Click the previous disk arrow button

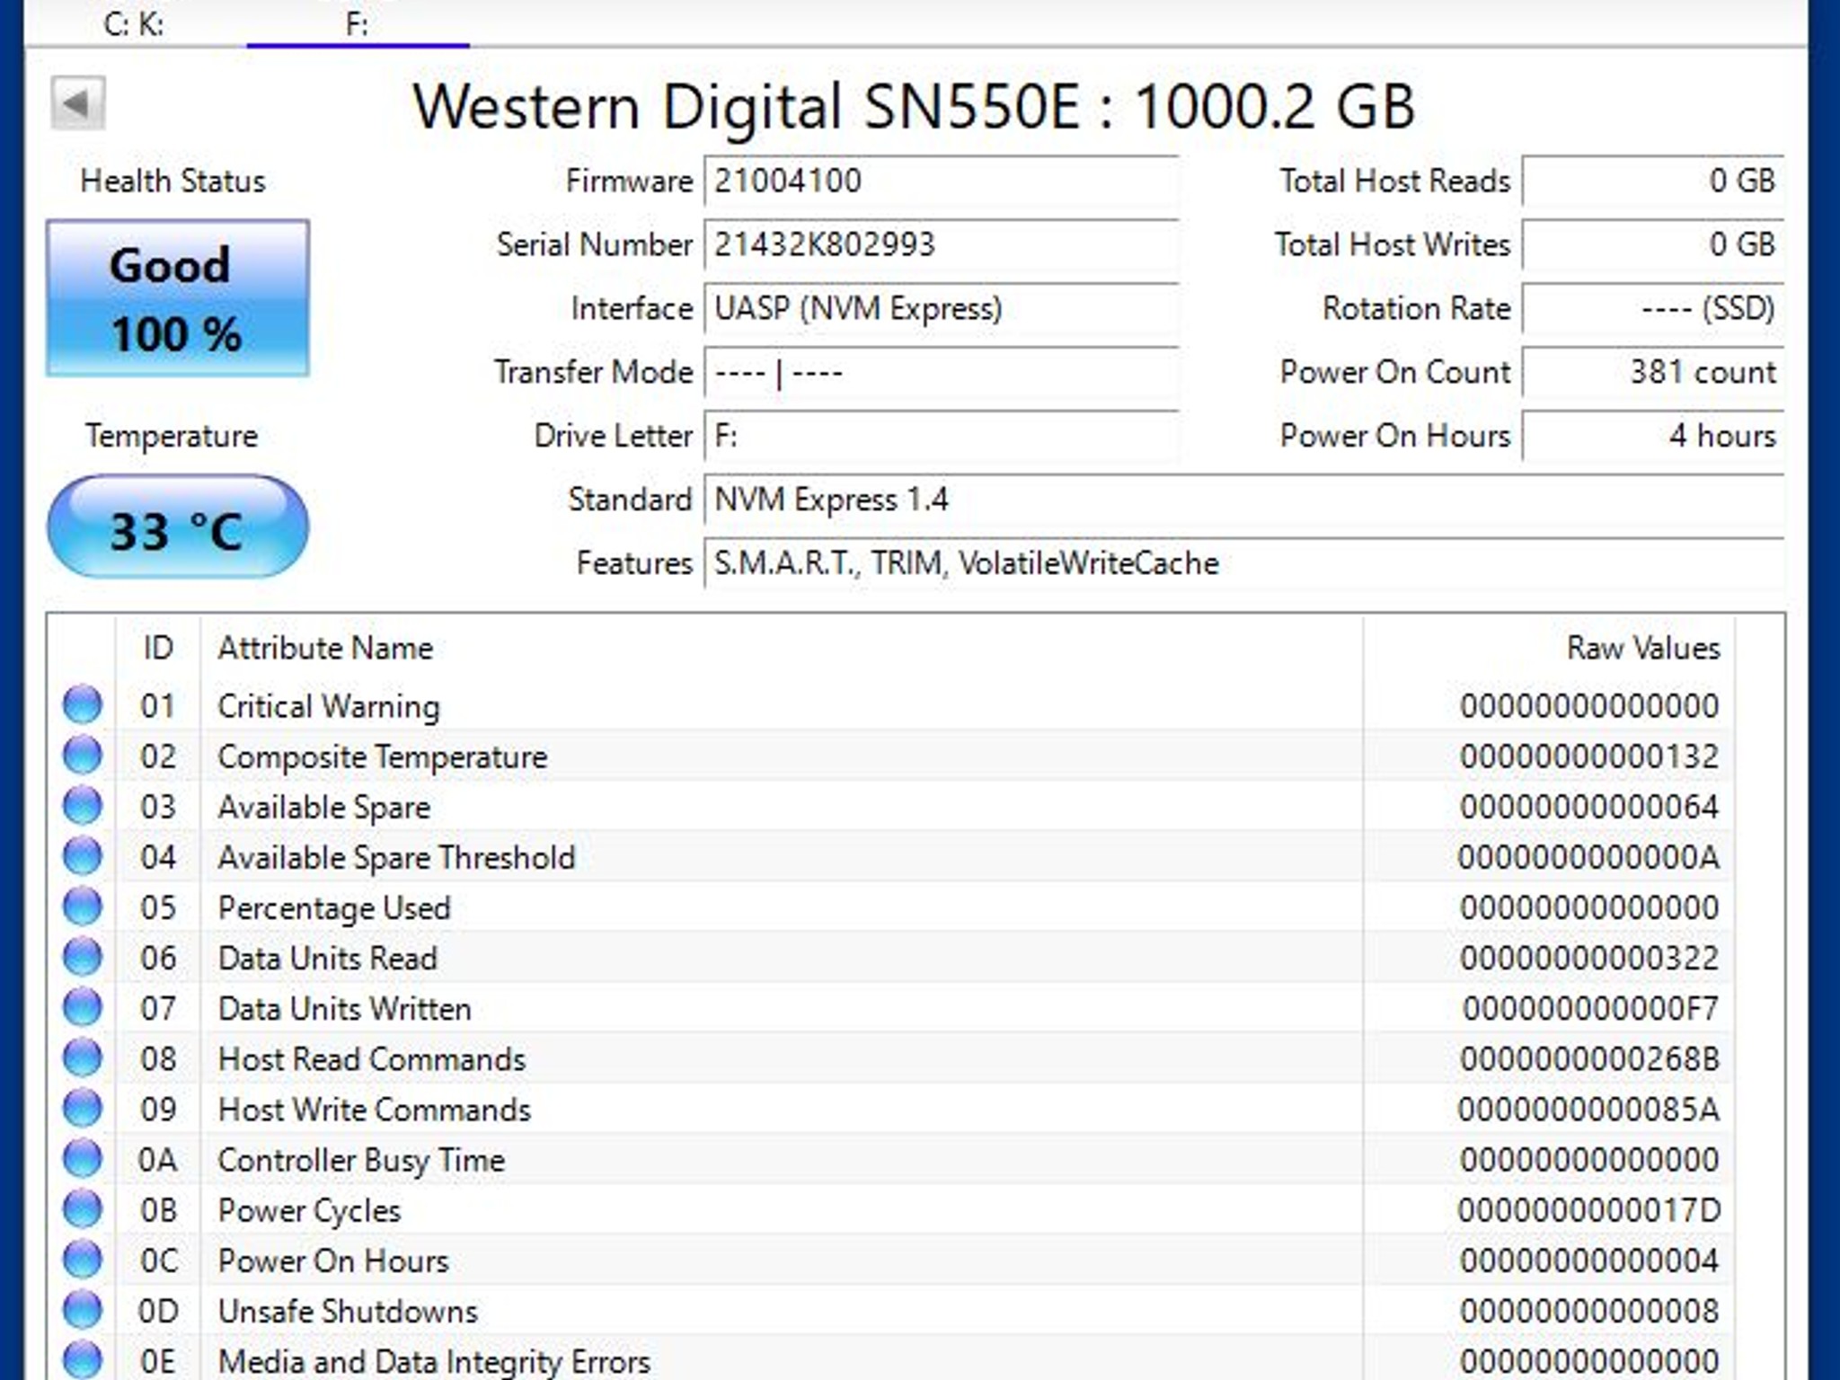coord(77,103)
